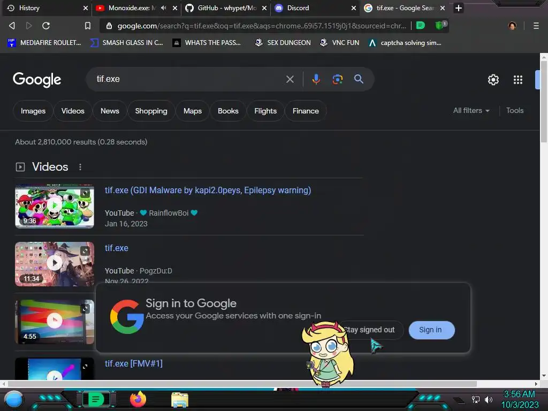Close the Discord tab
Screen dimensions: 548x411
pos(353,8)
